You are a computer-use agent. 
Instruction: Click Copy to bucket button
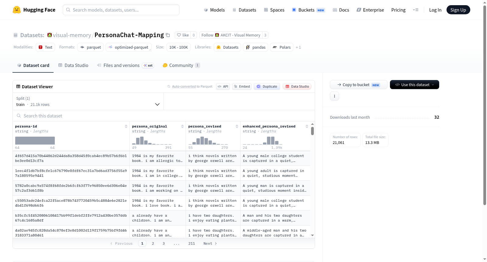tap(359, 85)
